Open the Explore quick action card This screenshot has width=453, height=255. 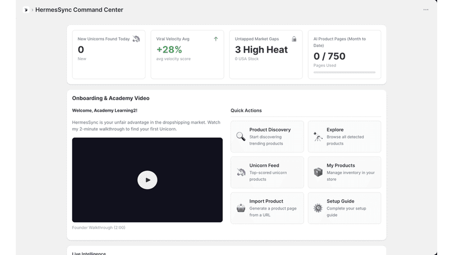point(344,136)
